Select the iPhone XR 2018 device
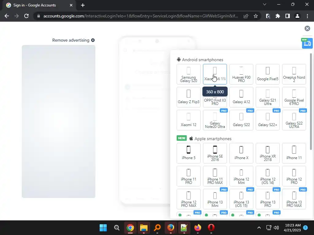The width and height of the screenshot is (314, 235). tap(267, 153)
